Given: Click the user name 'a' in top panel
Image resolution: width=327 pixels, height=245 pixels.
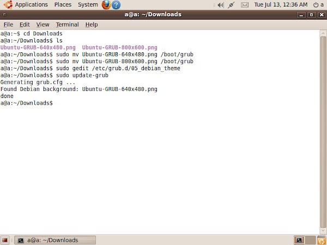Looking at the screenshot, I should [x=322, y=5].
